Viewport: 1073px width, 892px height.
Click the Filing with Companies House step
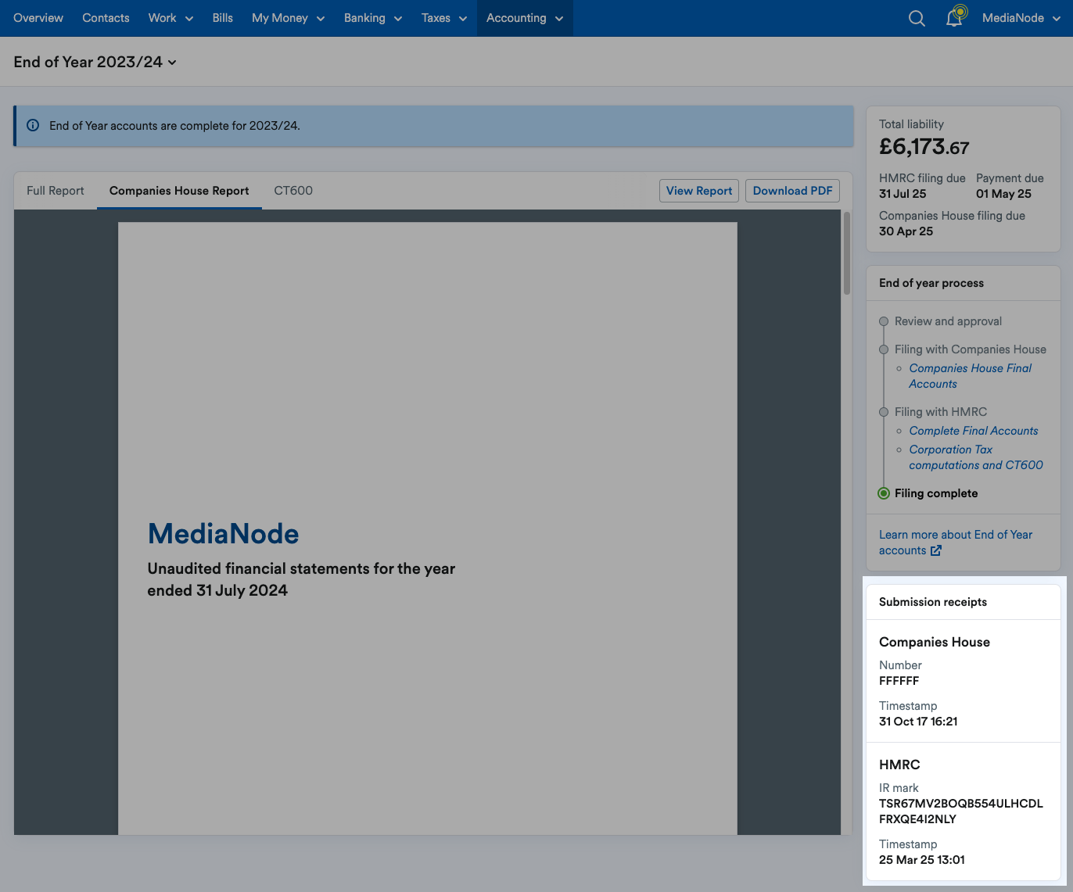[x=970, y=349]
